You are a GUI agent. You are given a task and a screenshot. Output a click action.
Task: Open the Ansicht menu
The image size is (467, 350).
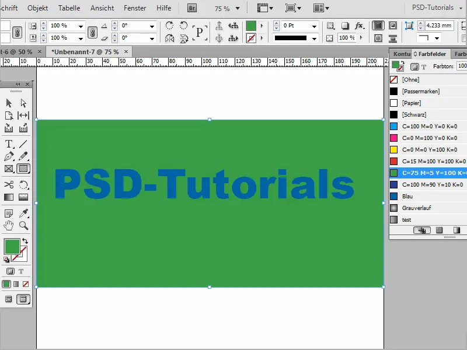coord(102,8)
